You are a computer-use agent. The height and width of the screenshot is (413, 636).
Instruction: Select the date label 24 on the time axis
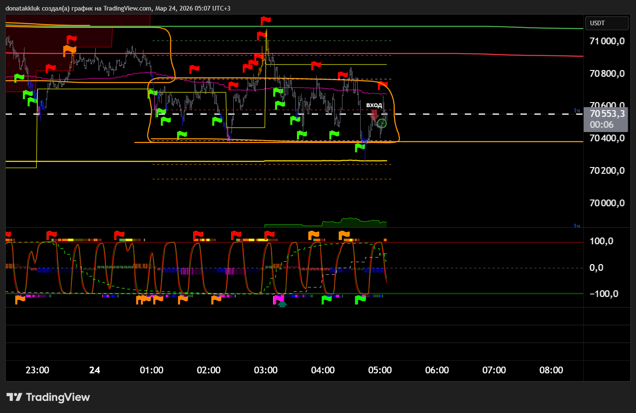pos(95,370)
